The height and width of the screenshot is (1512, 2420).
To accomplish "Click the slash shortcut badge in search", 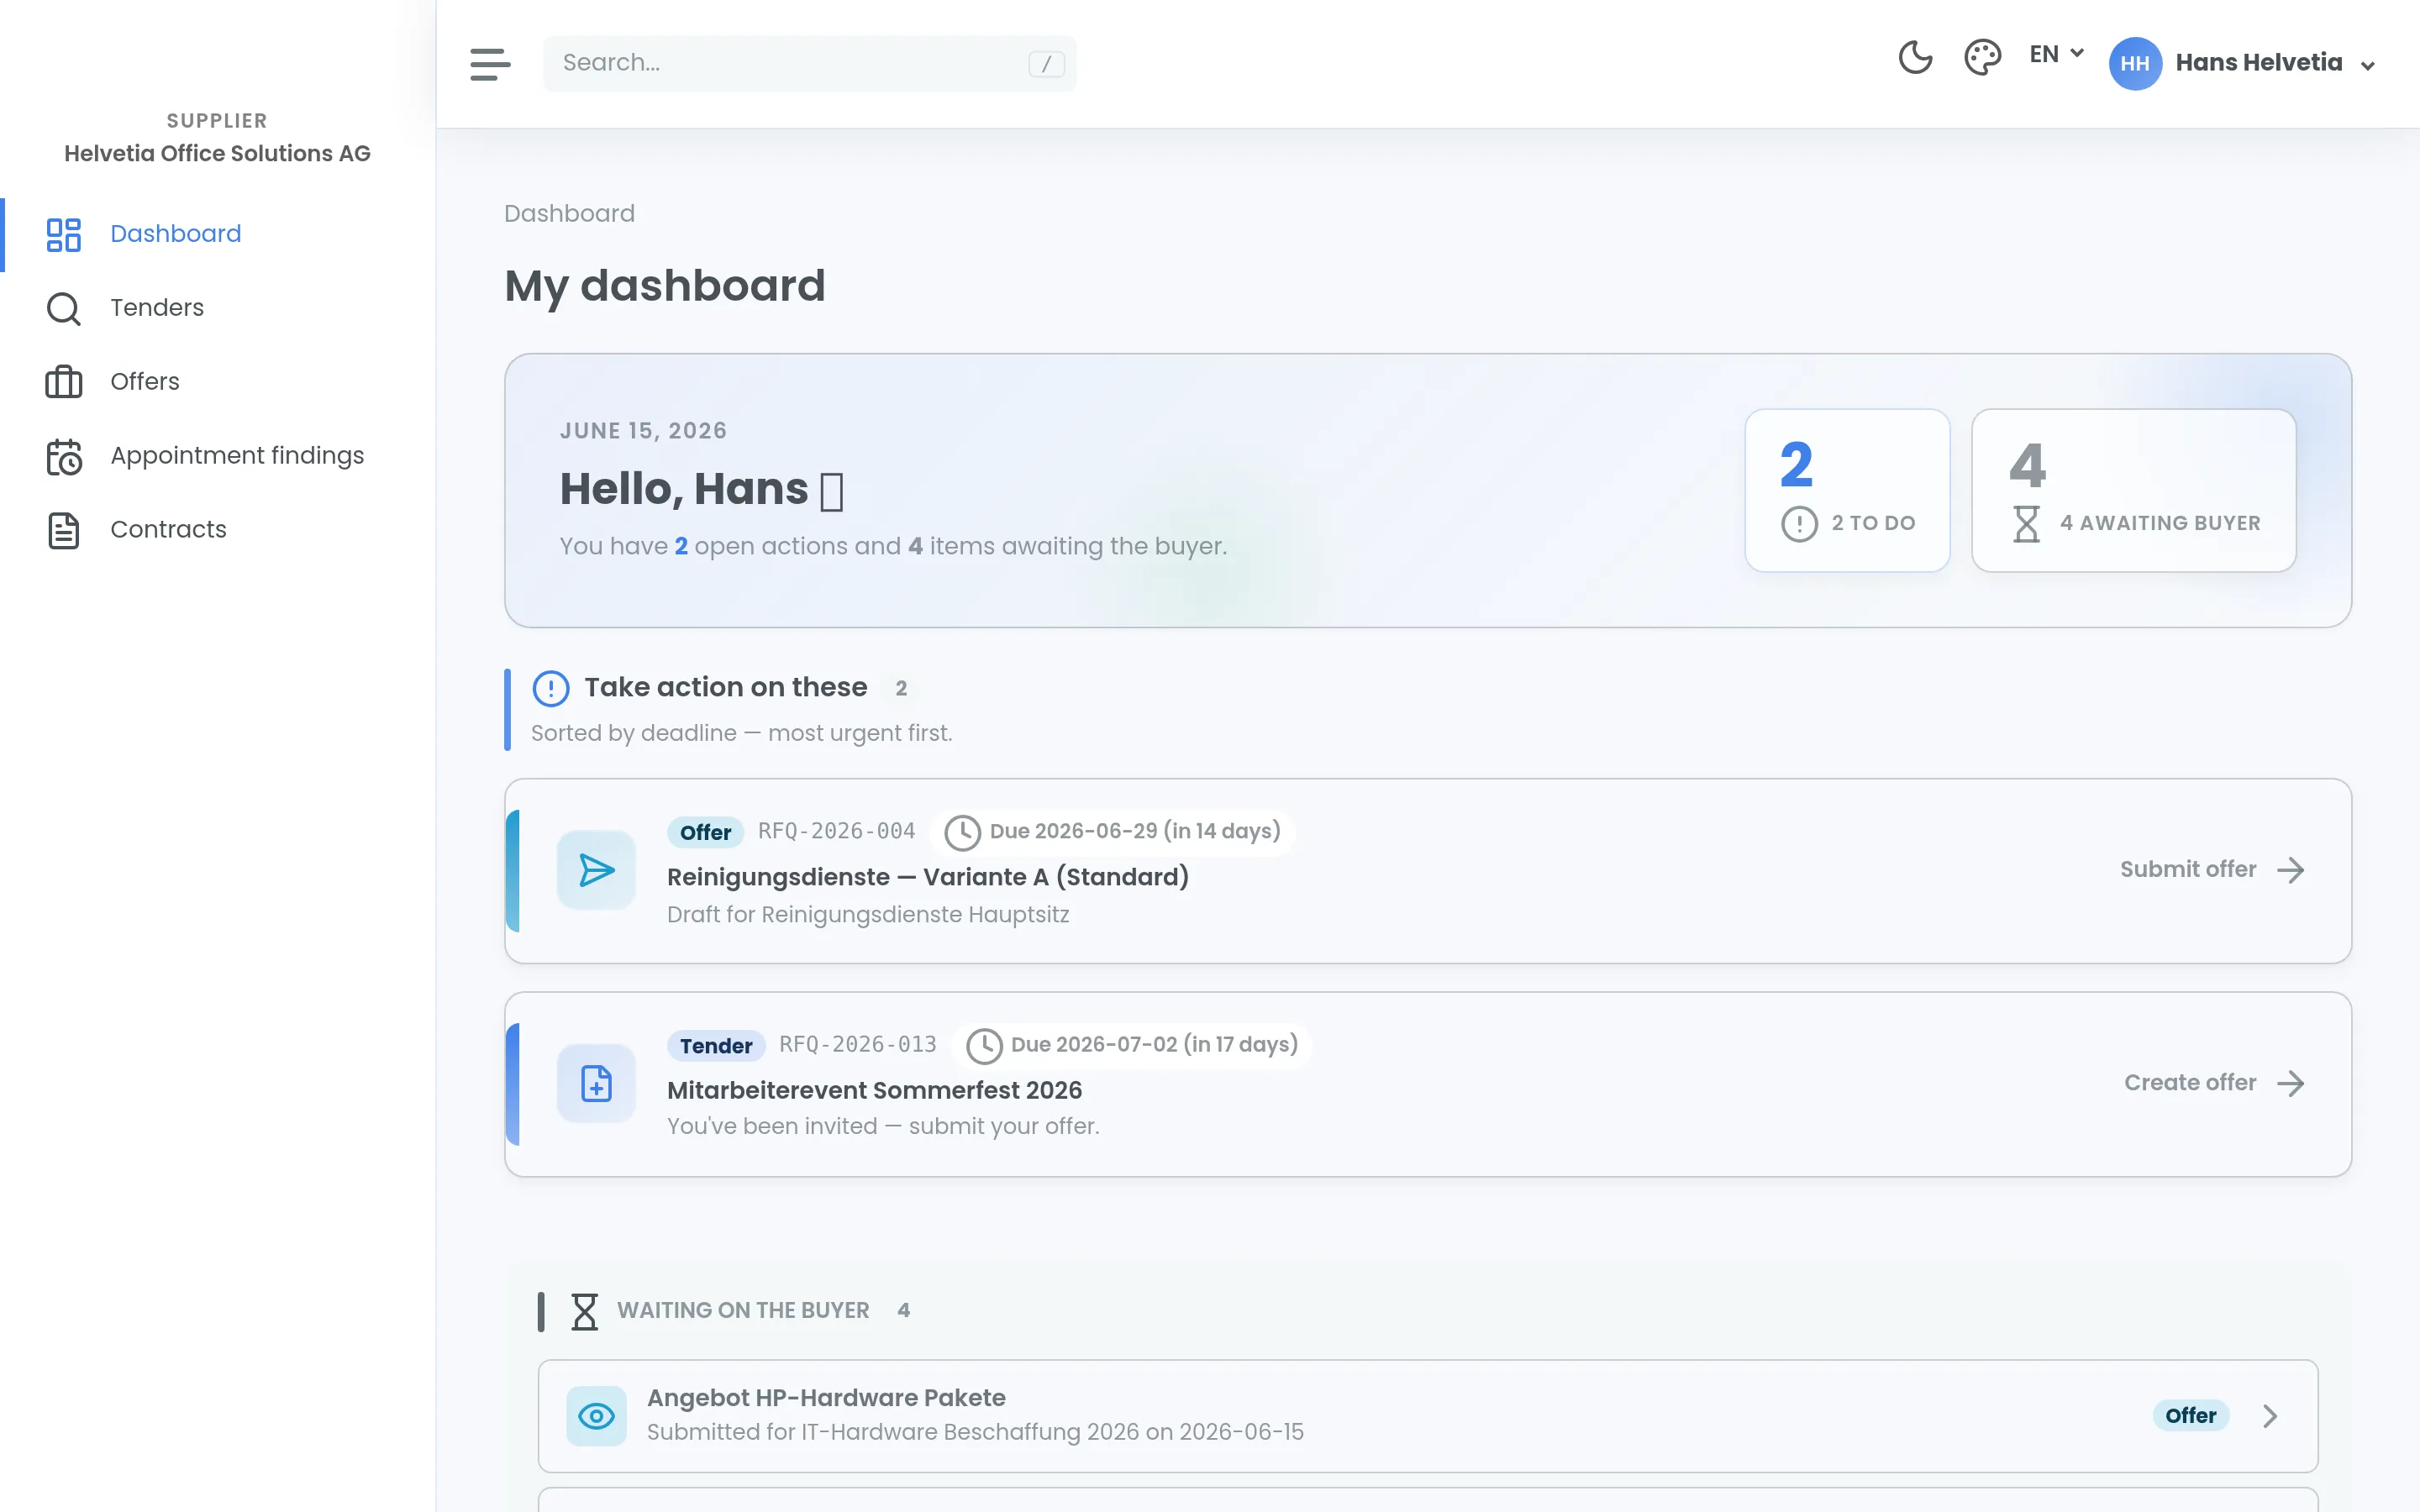I will [1046, 64].
